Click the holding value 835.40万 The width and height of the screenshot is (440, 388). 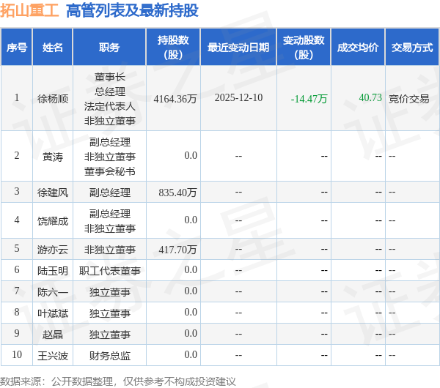click(177, 193)
